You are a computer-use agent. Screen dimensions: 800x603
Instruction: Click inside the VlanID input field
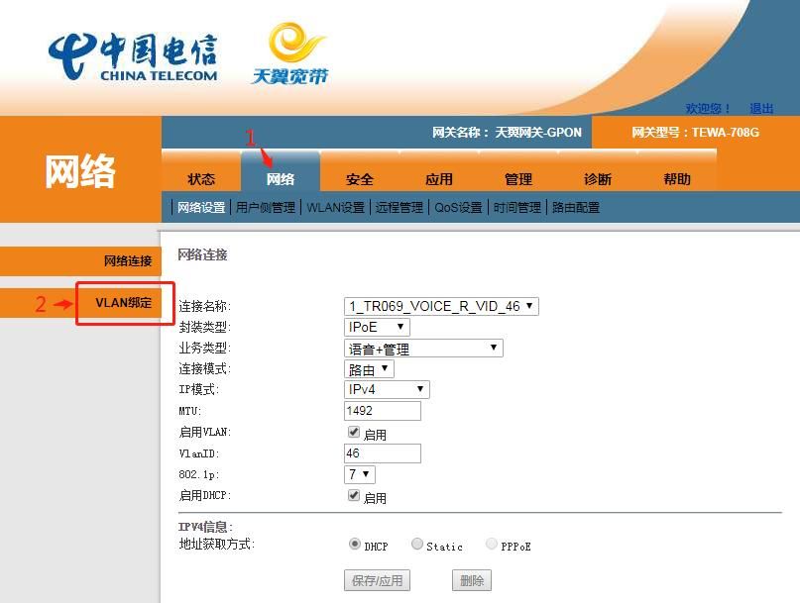pos(383,452)
